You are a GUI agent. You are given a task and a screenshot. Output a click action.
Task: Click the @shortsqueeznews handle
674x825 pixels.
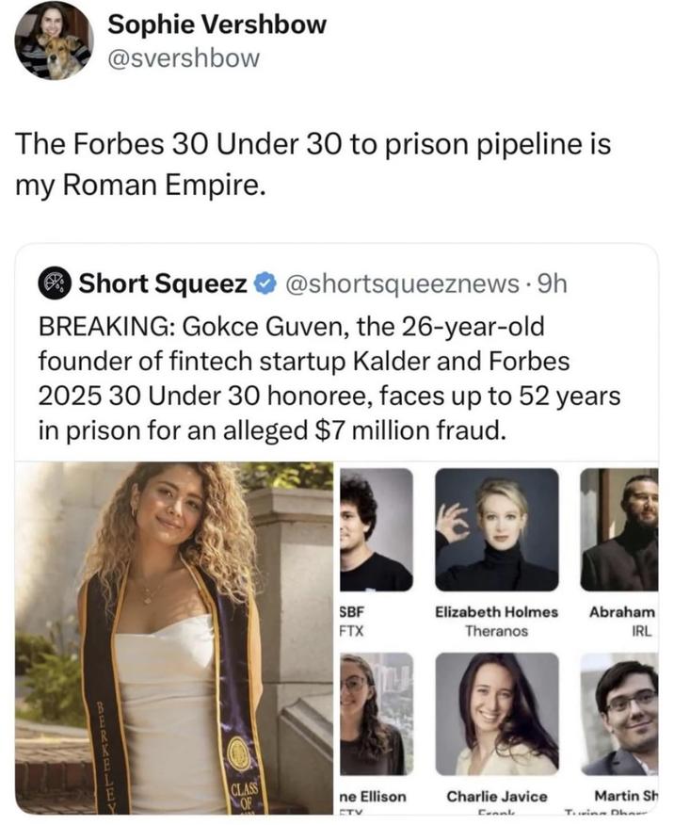tap(399, 283)
